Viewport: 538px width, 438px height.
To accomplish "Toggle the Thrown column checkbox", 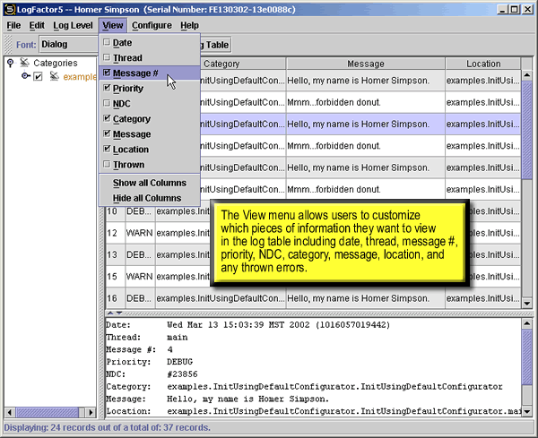I will [108, 165].
